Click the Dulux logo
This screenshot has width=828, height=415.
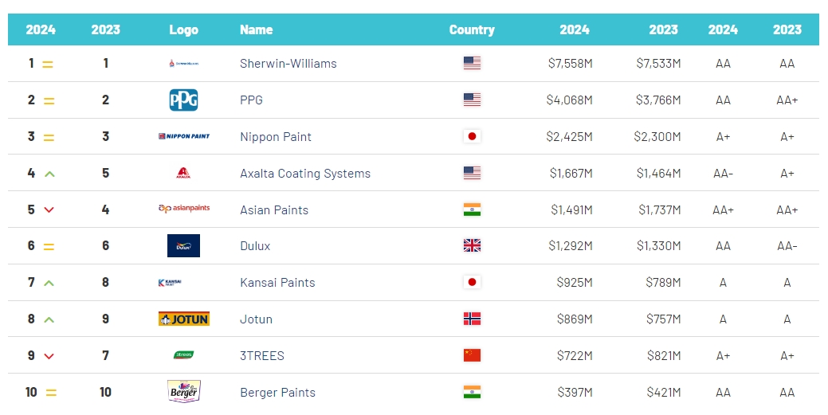tap(184, 245)
